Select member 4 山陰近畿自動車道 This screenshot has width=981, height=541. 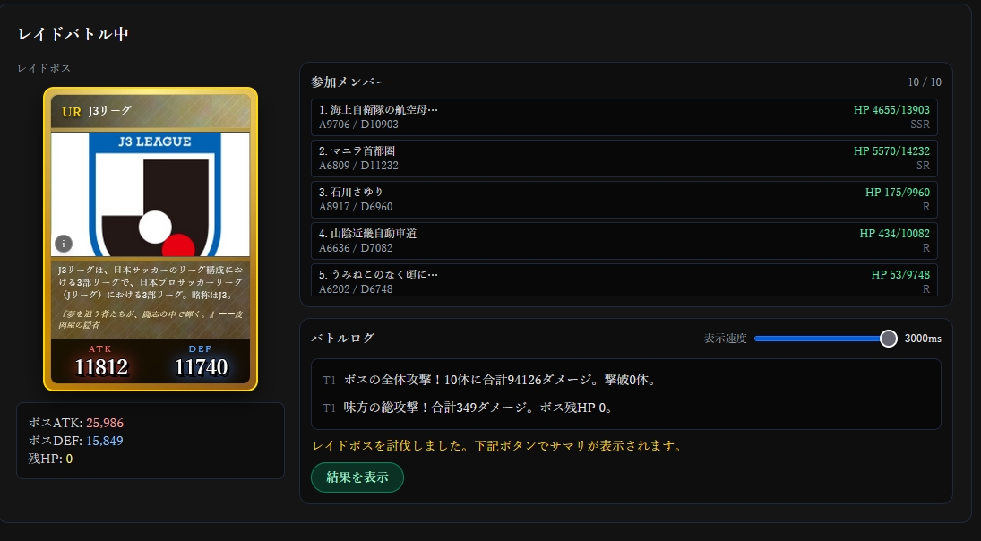(x=624, y=241)
